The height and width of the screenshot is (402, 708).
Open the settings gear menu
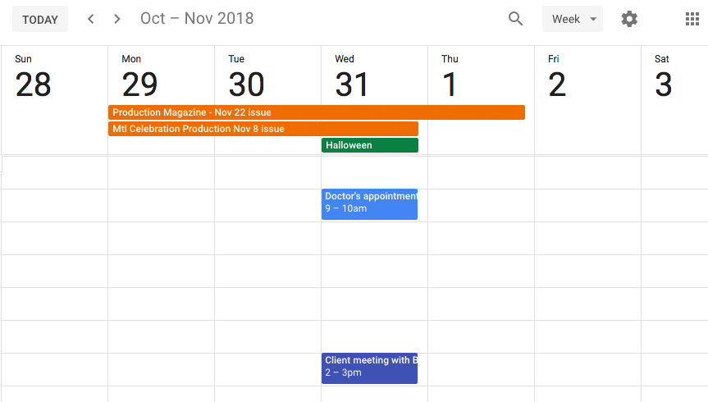(629, 19)
